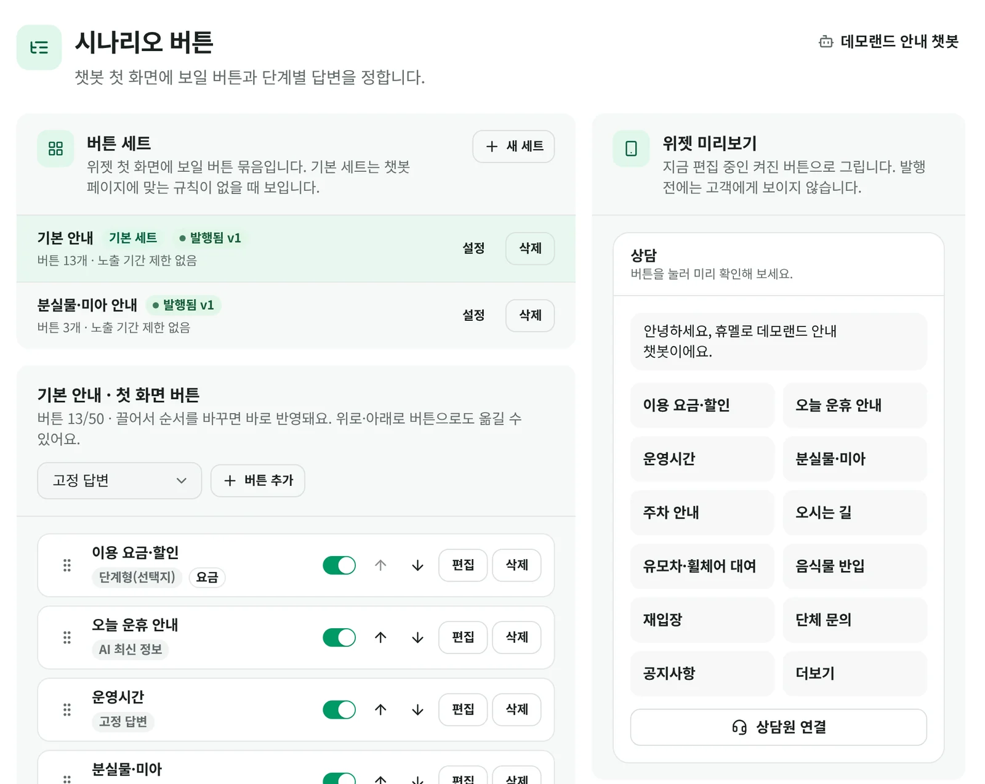Image resolution: width=985 pixels, height=784 pixels.
Task: Move 오늘 운휴 안내 down with arrow
Action: click(417, 637)
